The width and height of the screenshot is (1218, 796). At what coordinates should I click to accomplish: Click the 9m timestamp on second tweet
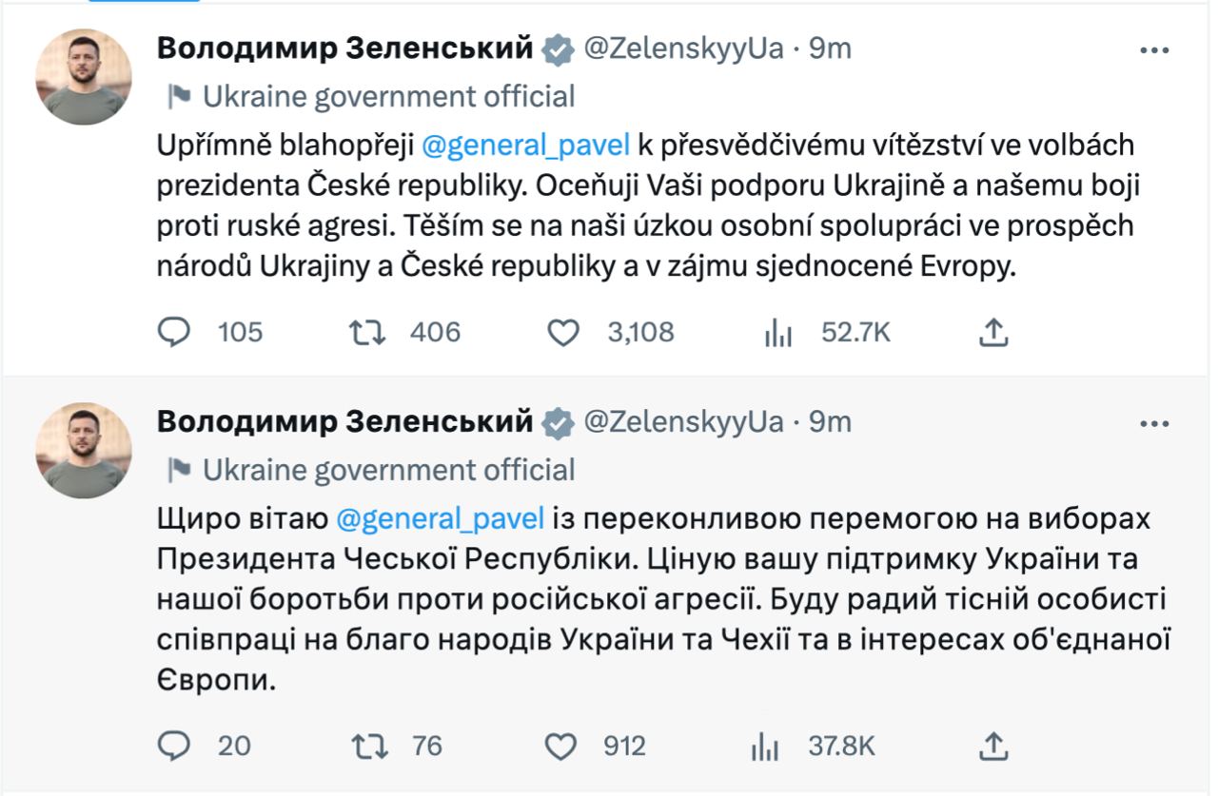(x=830, y=421)
